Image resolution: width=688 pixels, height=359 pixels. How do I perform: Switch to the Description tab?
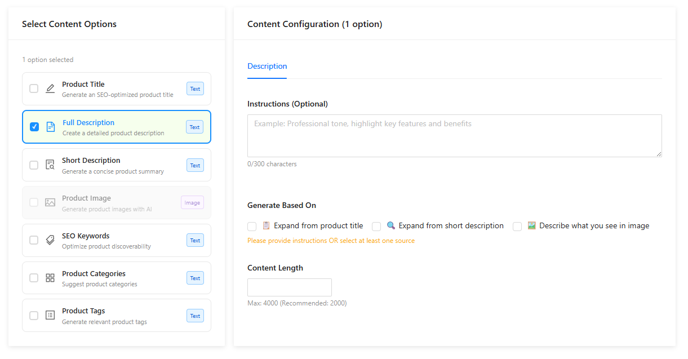[267, 66]
